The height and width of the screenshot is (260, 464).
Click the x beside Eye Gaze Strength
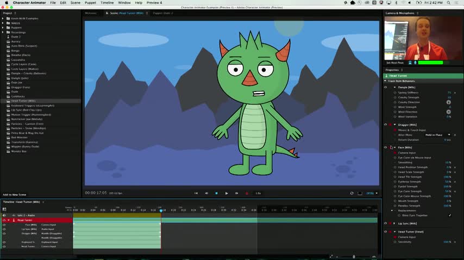pyautogui.click(x=455, y=192)
